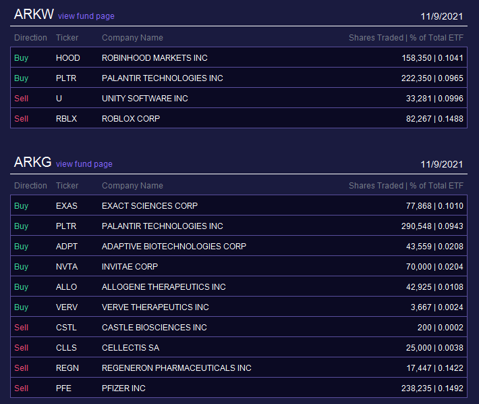This screenshot has height=404, width=479.
Task: Click Company Name header in ARKW table
Action: coord(132,38)
